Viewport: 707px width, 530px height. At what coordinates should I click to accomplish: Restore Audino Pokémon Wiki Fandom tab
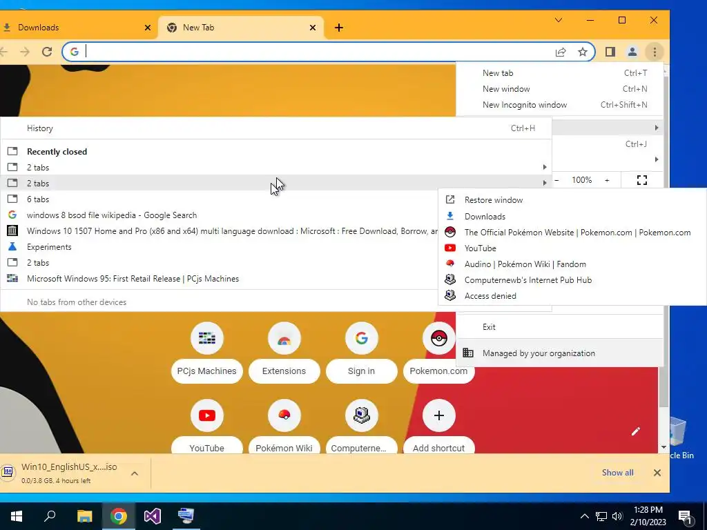click(572, 264)
